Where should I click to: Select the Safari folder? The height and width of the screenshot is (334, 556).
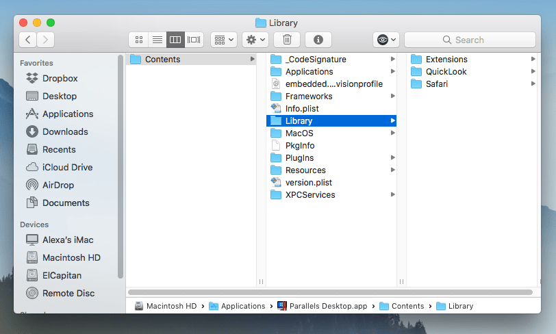472,84
